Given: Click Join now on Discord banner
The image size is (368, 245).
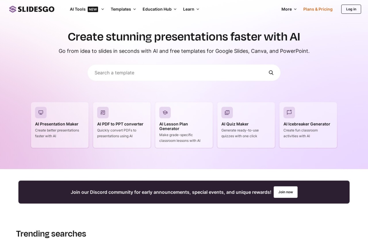Looking at the screenshot, I should pos(286,192).
